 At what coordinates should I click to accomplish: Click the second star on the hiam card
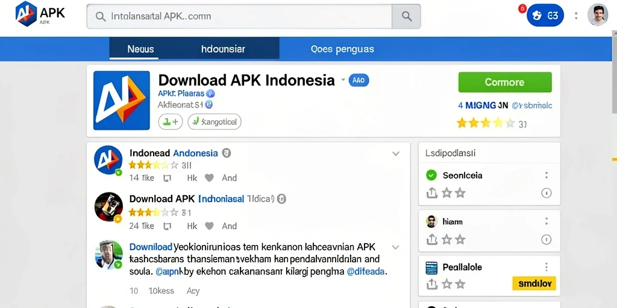(x=460, y=239)
